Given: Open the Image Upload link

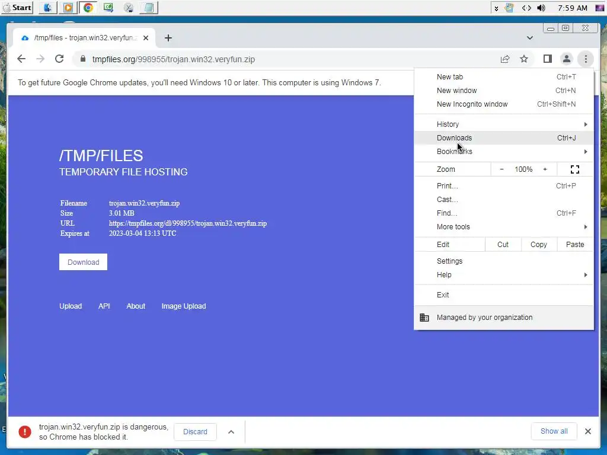Looking at the screenshot, I should click(x=184, y=306).
